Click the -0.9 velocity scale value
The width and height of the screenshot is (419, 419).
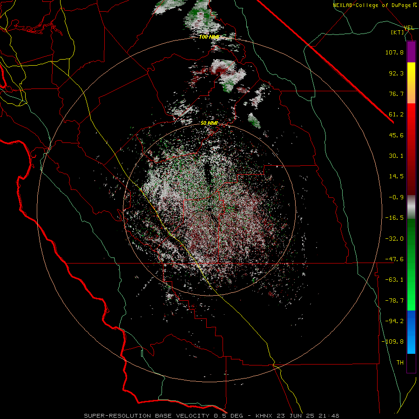pos(396,197)
